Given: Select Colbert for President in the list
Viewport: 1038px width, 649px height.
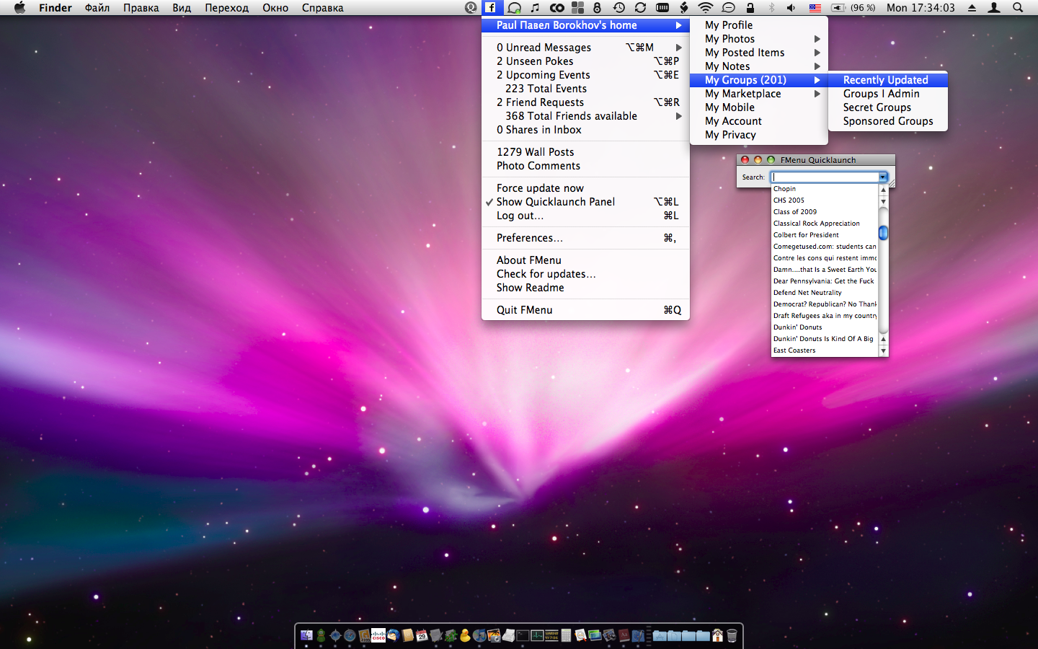Looking at the screenshot, I should (825, 235).
